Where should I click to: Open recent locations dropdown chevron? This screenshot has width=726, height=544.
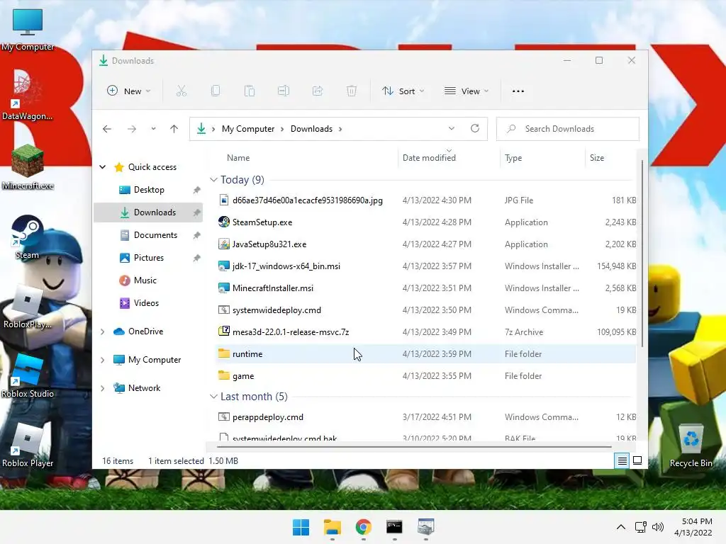point(153,129)
